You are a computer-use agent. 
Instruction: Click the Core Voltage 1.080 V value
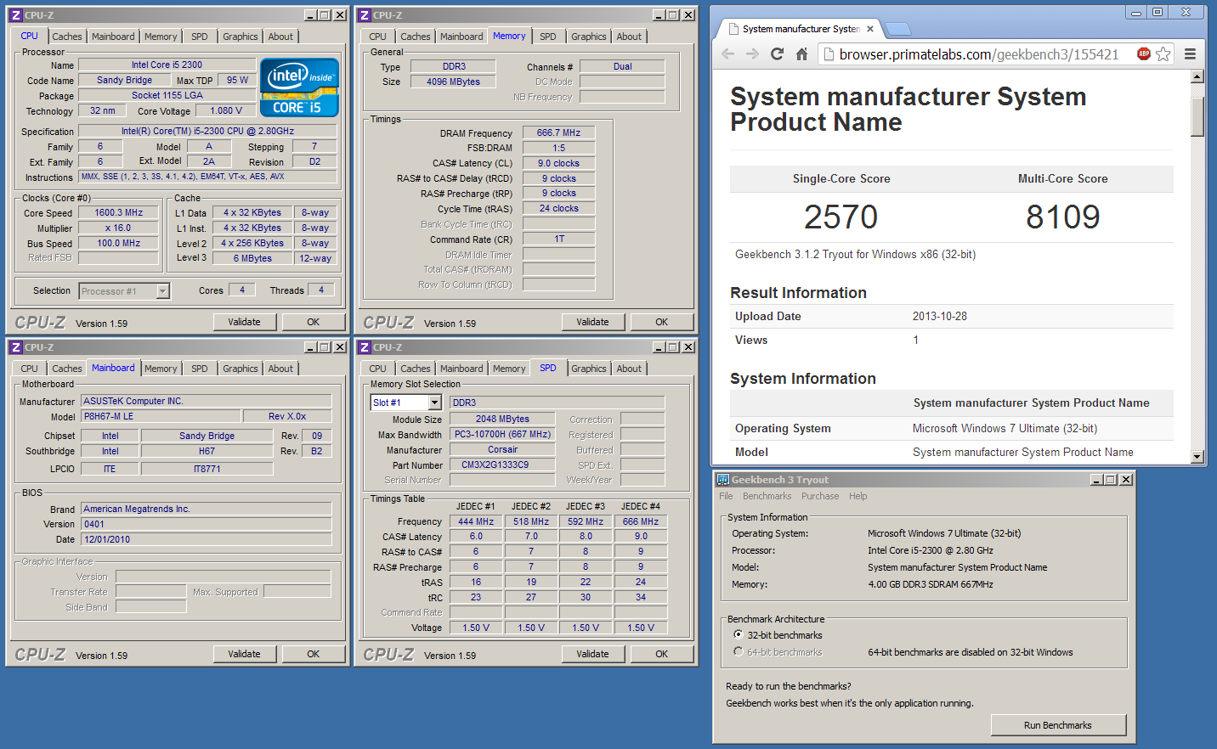(226, 110)
